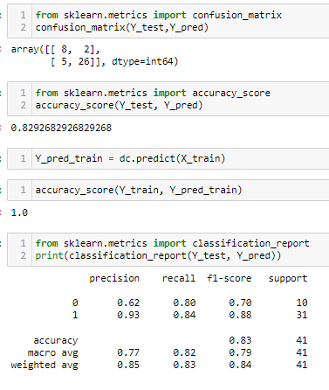Click the macro avg f1-score value 0.79
The height and width of the screenshot is (390, 329).
pyautogui.click(x=240, y=352)
